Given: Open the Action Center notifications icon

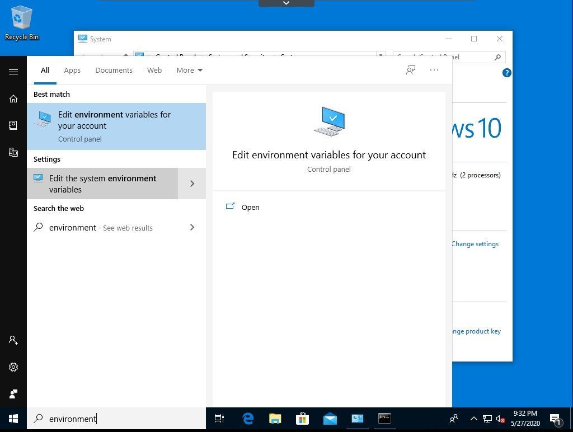Looking at the screenshot, I should point(556,419).
